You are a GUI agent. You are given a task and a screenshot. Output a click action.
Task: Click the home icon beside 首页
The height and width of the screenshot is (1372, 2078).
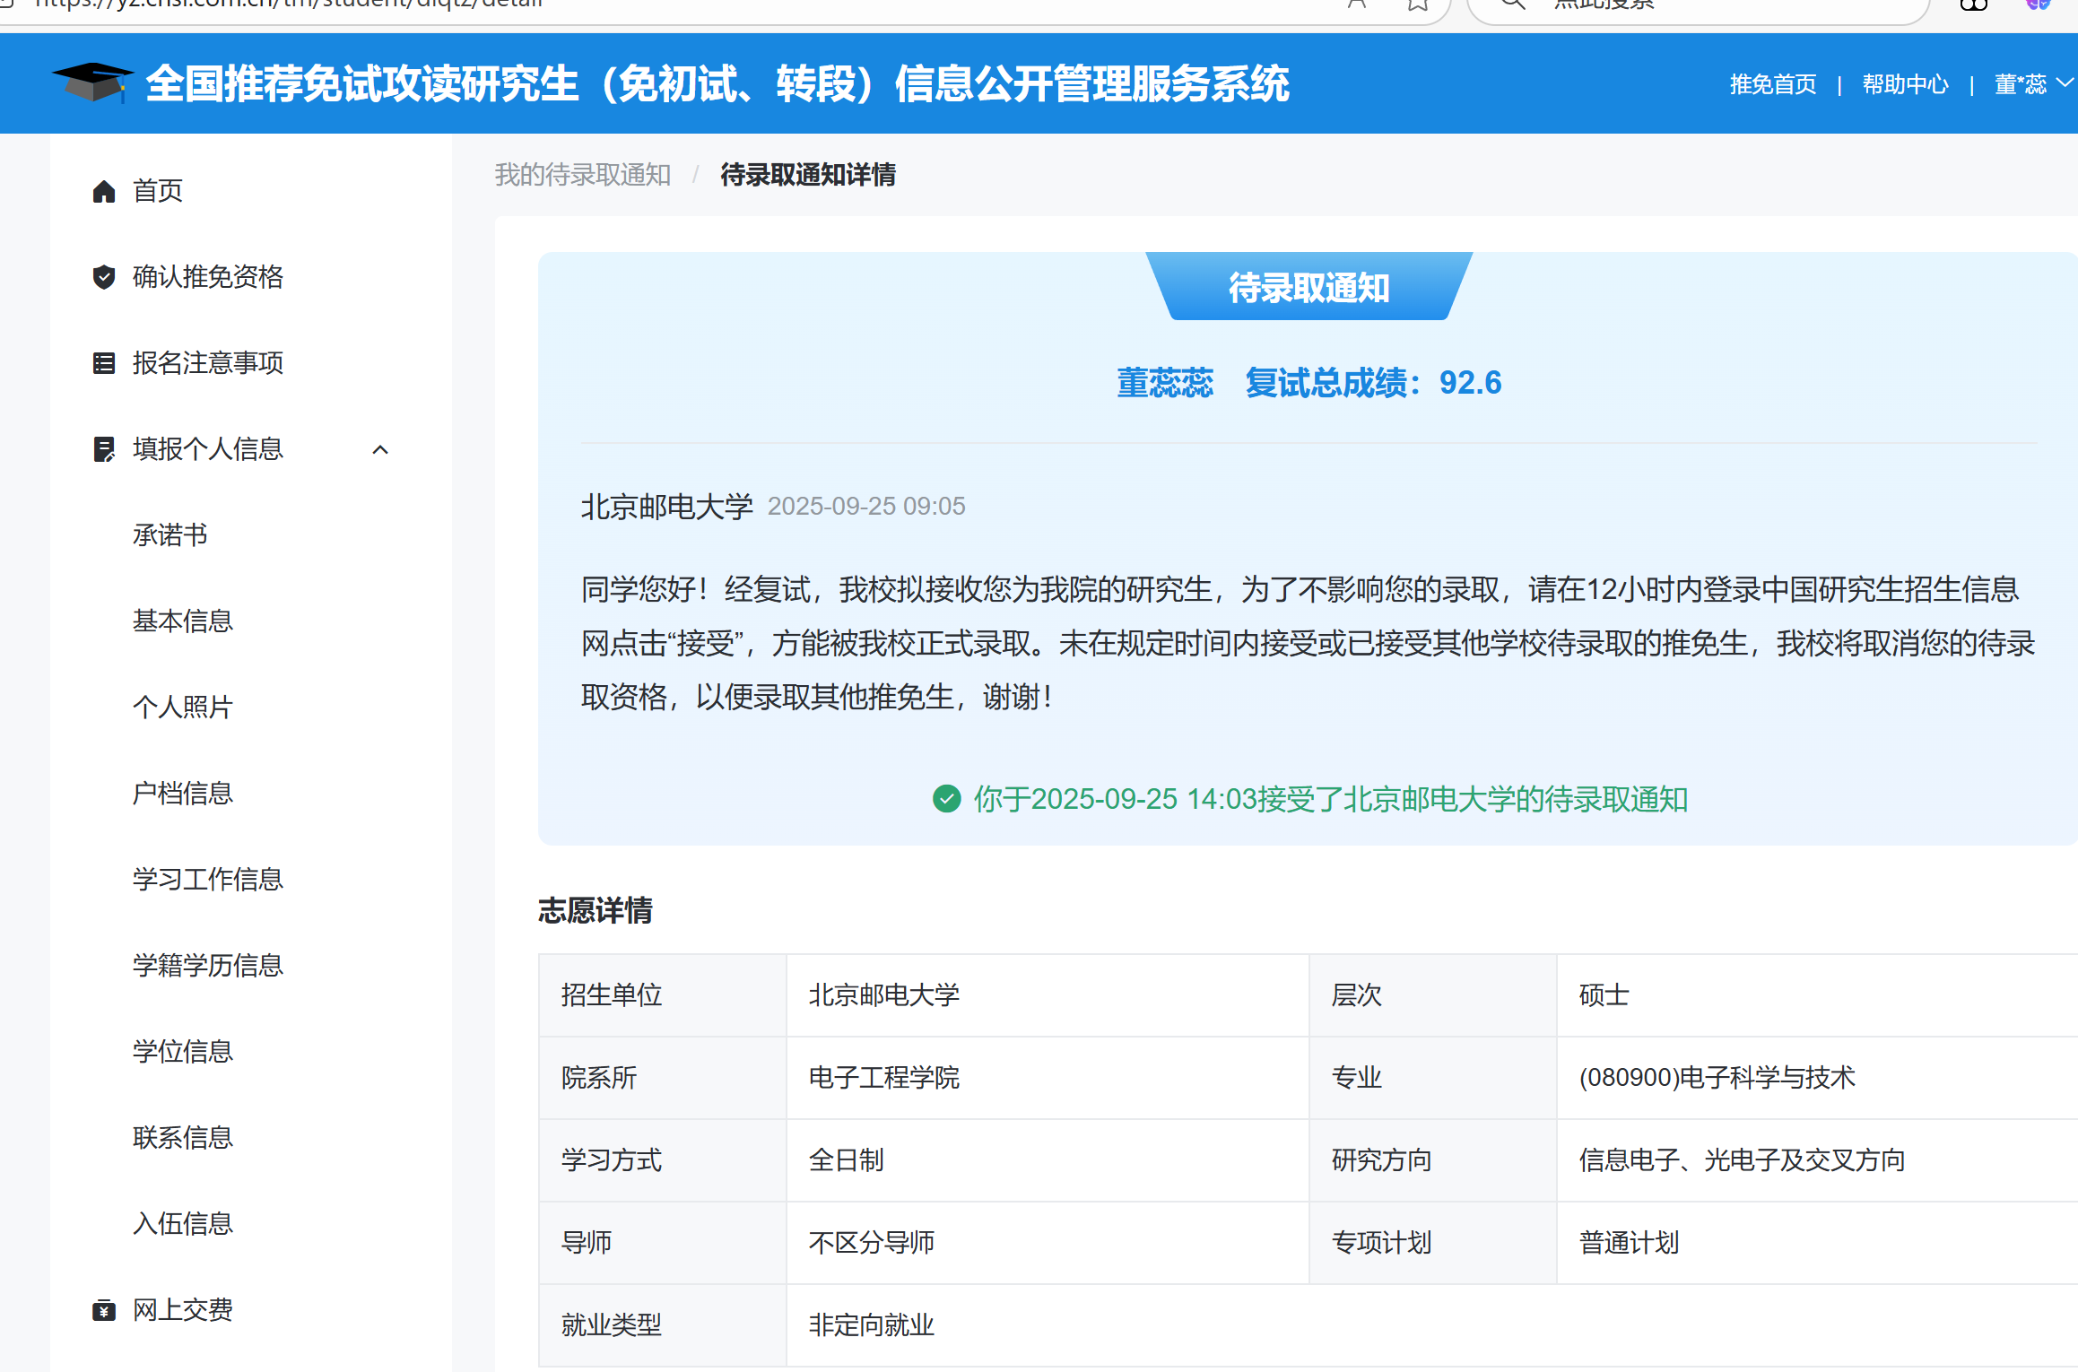(x=104, y=191)
